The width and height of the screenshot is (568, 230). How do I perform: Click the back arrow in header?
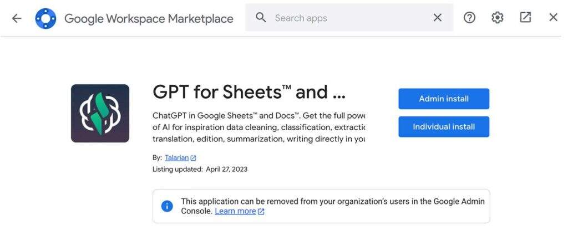coord(17,18)
